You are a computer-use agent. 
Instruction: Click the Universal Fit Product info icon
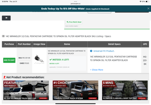click(91, 51)
